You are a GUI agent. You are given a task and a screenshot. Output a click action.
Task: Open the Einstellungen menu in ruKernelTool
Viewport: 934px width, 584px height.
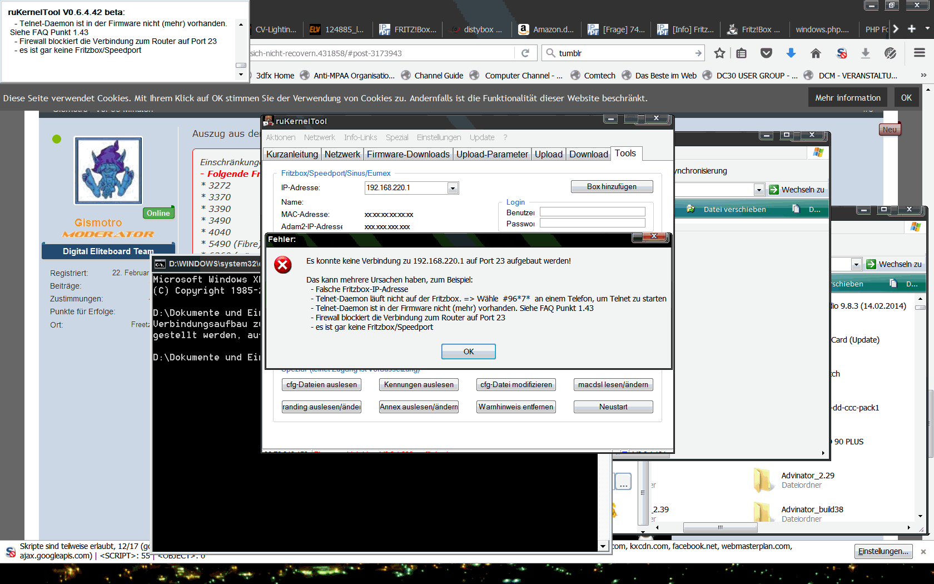pyautogui.click(x=439, y=137)
